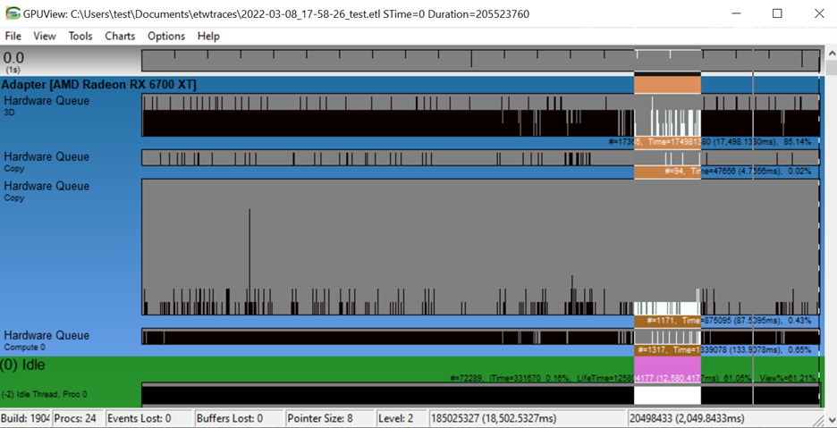The height and width of the screenshot is (428, 837).
Task: Open the View menu
Action: pyautogui.click(x=45, y=36)
